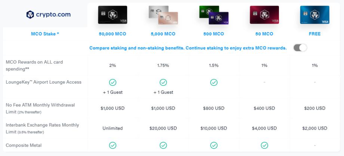344x156 pixels.
Task: Click the MCO Stake row label
Action: (x=45, y=34)
